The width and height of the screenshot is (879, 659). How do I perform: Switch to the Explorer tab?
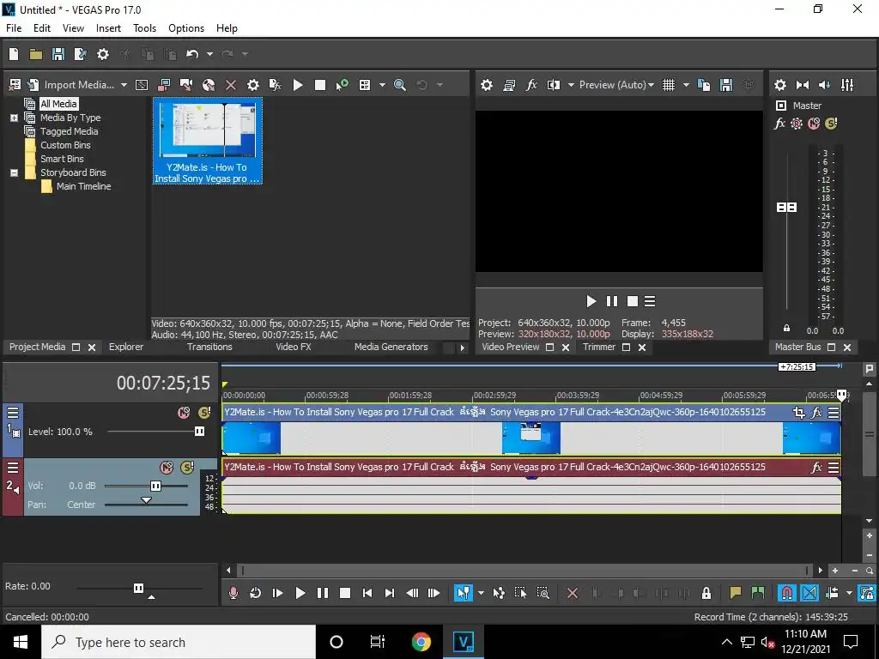126,347
